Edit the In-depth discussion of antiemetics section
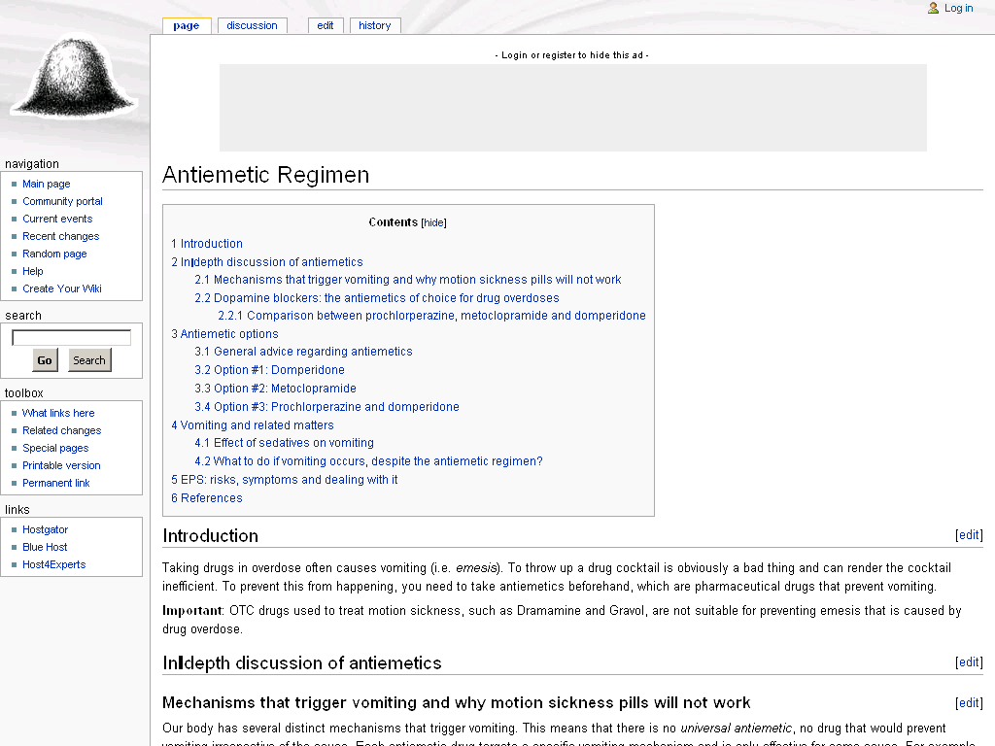Image resolution: width=995 pixels, height=746 pixels. click(x=969, y=662)
